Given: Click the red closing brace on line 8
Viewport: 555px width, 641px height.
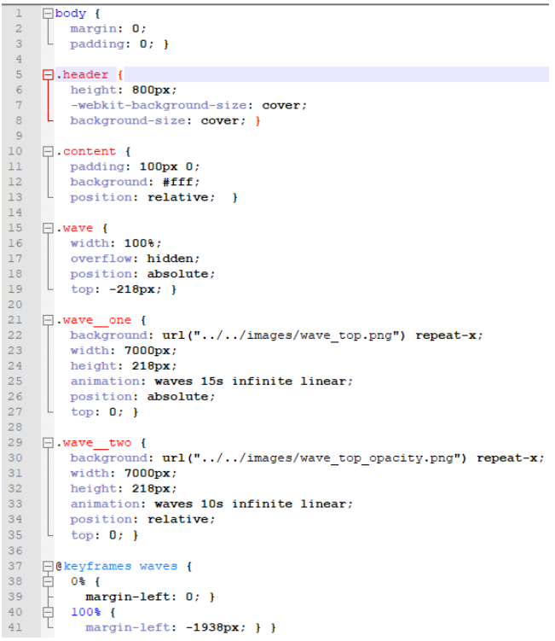Looking at the screenshot, I should tap(257, 121).
